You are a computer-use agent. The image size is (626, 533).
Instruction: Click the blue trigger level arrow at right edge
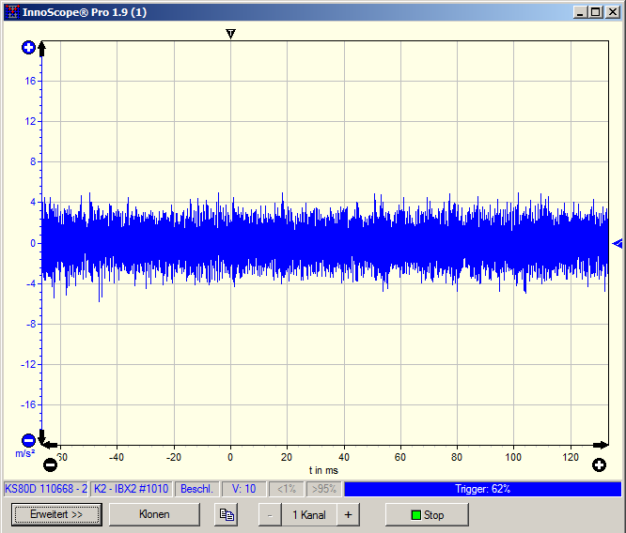[617, 244]
